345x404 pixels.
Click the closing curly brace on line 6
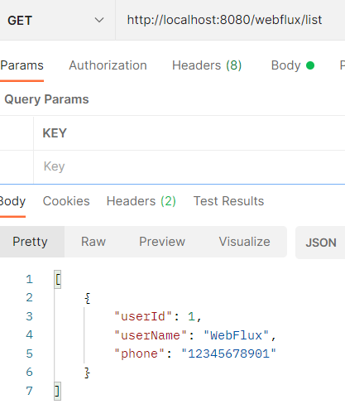pos(87,373)
